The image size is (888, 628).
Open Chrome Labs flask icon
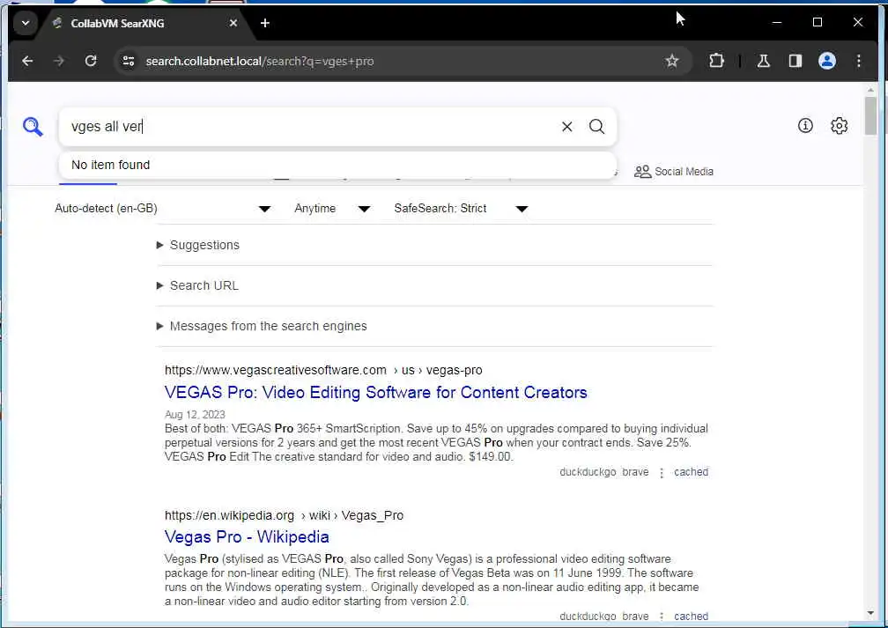coord(764,61)
